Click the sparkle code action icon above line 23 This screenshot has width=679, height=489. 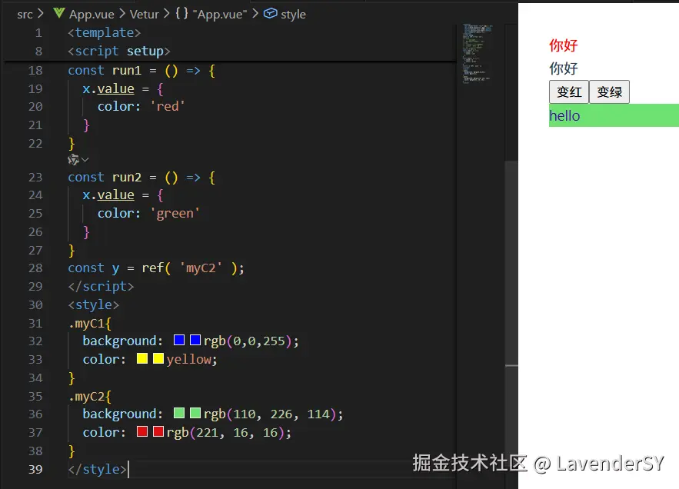74,159
